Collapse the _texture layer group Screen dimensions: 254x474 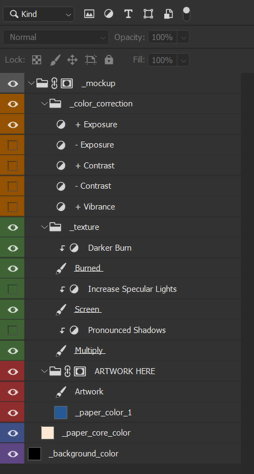44,227
